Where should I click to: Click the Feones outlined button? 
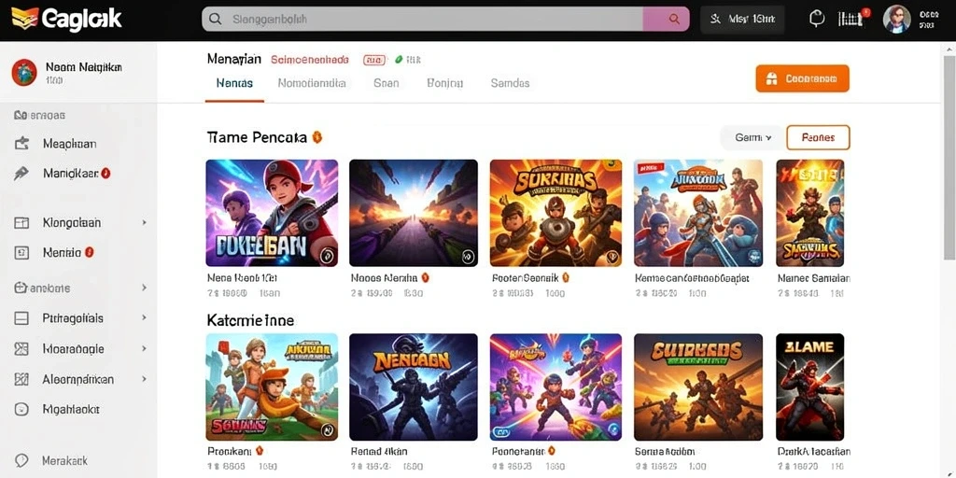click(x=818, y=138)
